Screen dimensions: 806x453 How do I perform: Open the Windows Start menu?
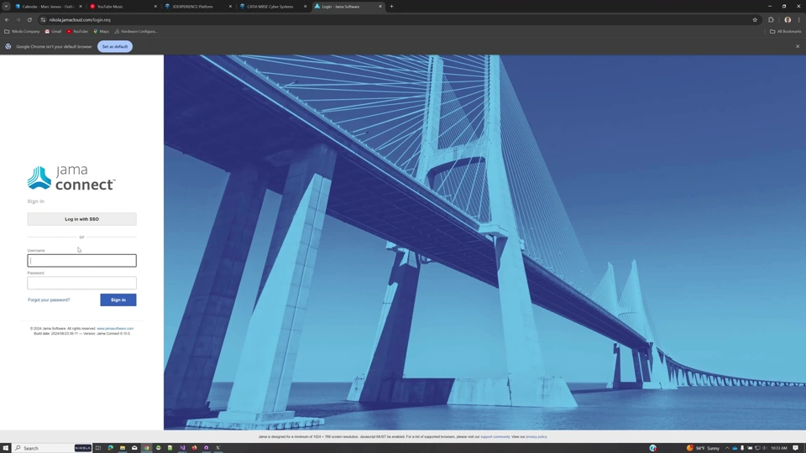(6, 448)
